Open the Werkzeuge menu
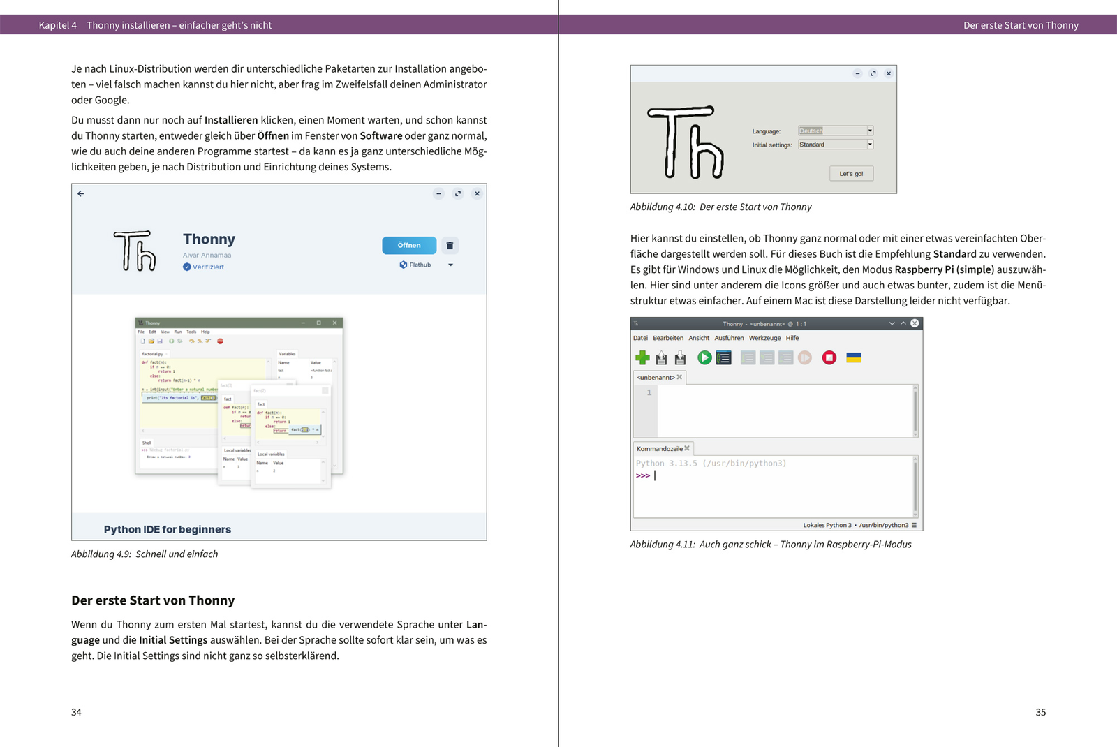 point(764,338)
